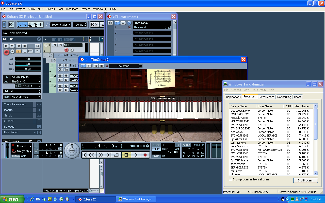Check 'Show processes from all users' checkbox

click(231, 179)
